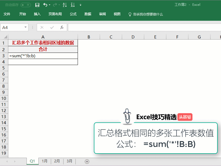Click the Select All corner triangle
Screen dimensions: 221x166
click(x=5, y=37)
